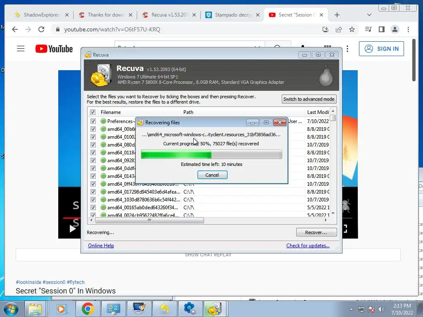Click the taskbar clock showing 2:13 PM
423x317 pixels.
click(402, 309)
